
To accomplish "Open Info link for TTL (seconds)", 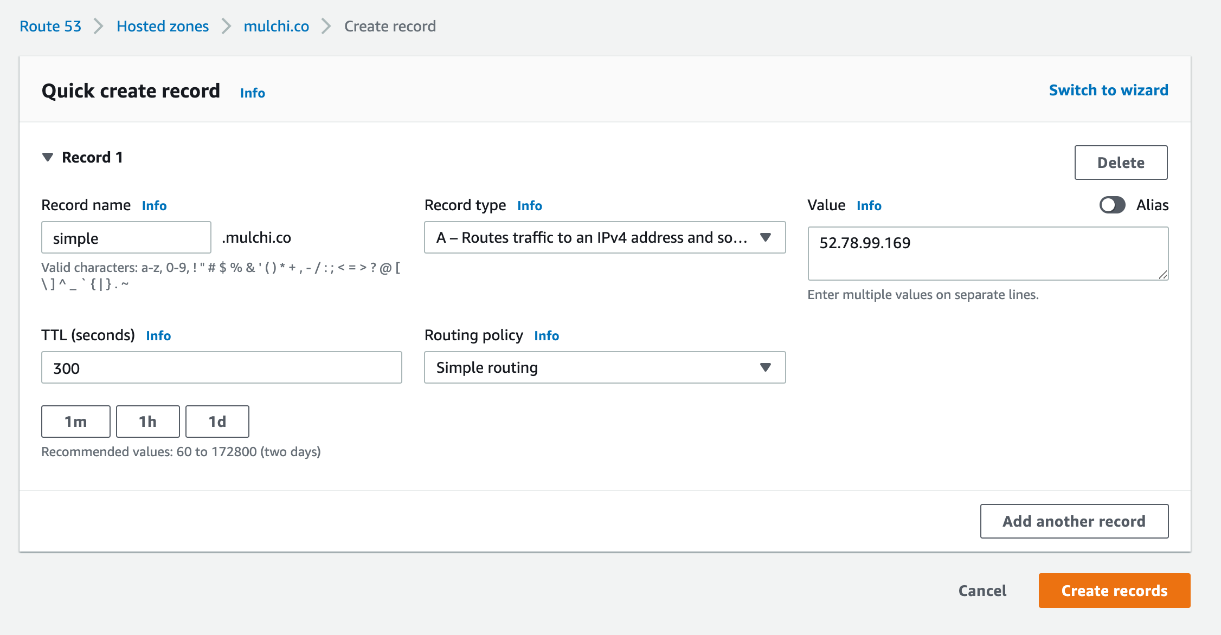I will pos(158,336).
